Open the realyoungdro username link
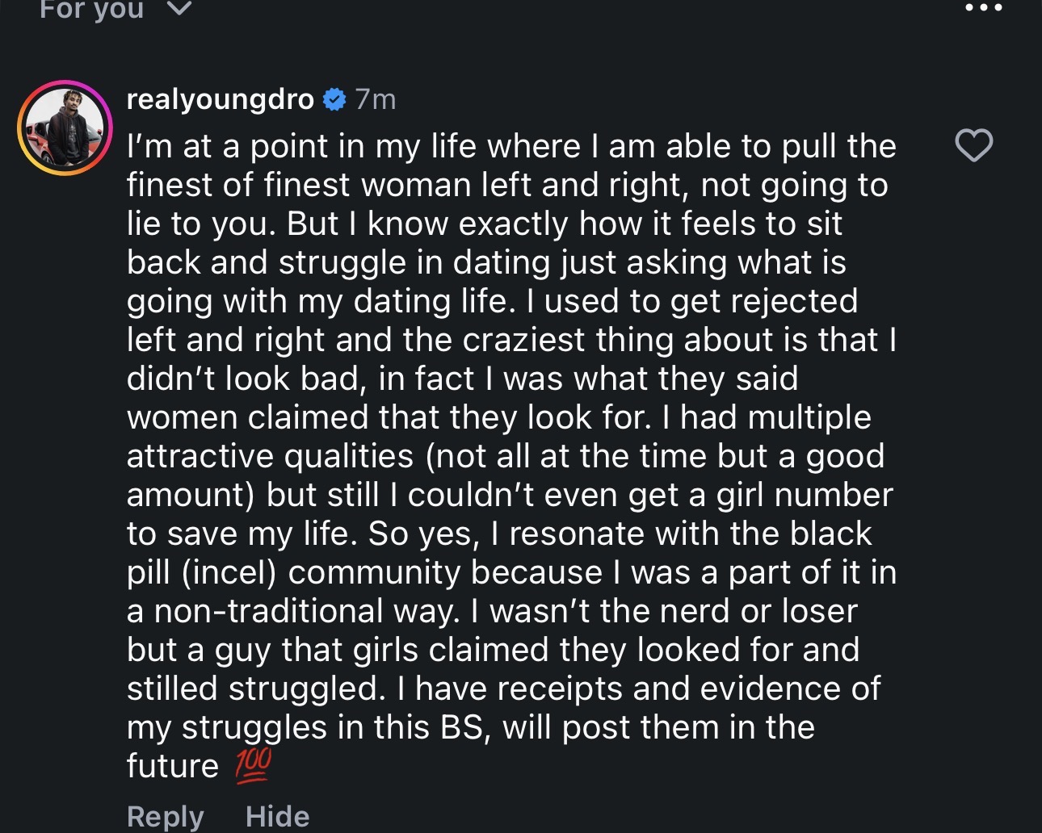 coord(220,99)
